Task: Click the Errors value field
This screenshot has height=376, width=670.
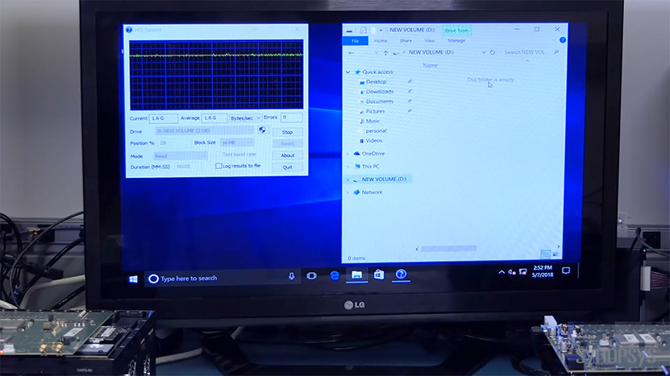Action: pos(291,117)
